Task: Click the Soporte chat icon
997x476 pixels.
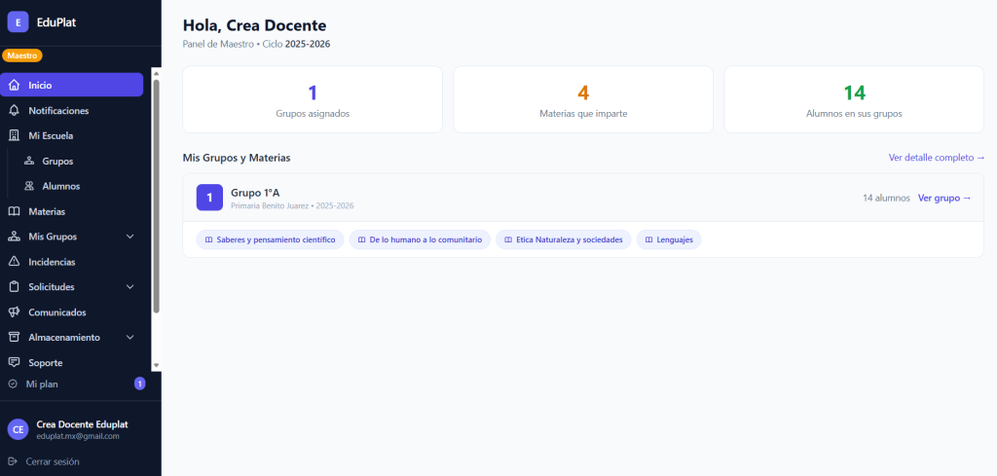Action: pos(14,363)
